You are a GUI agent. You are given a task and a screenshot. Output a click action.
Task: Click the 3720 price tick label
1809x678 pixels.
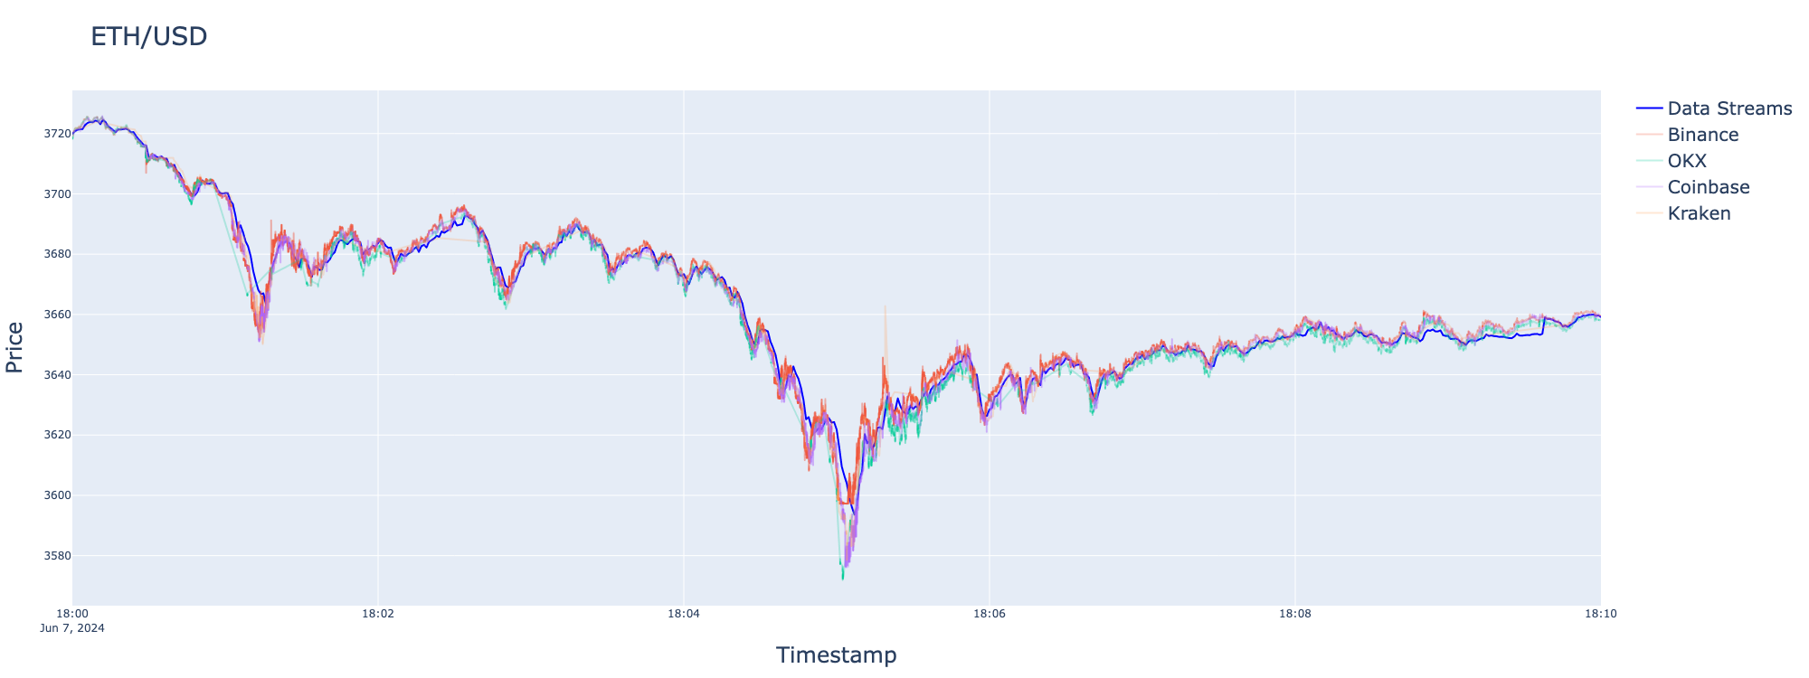[56, 134]
